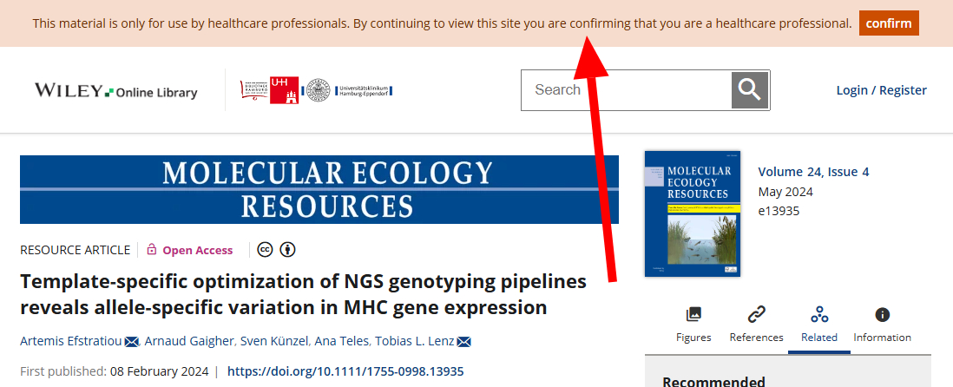Click the CC attribution person icon
Image resolution: width=953 pixels, height=387 pixels.
point(287,250)
